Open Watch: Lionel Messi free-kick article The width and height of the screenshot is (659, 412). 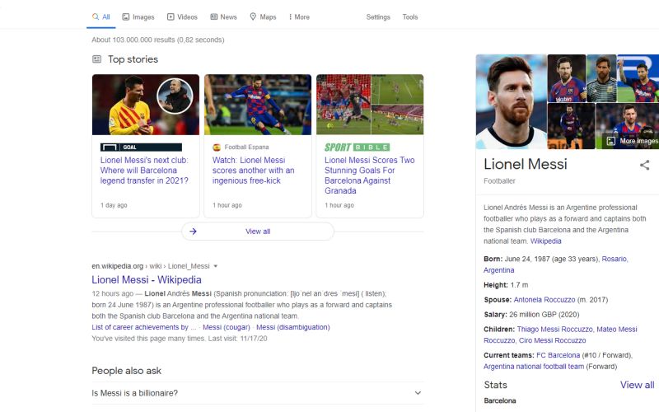(x=253, y=171)
